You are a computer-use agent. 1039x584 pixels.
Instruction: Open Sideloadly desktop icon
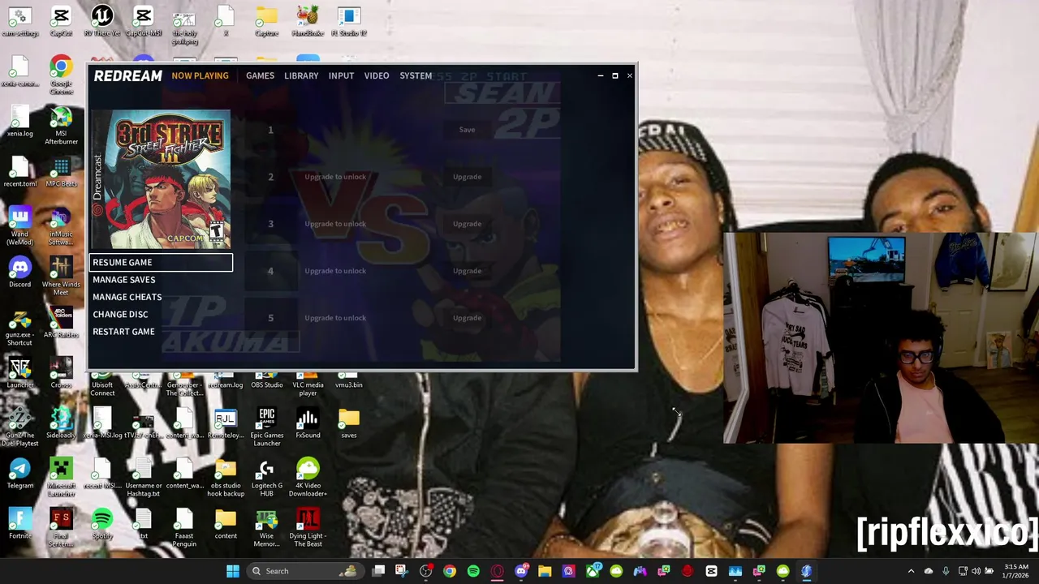click(x=61, y=423)
